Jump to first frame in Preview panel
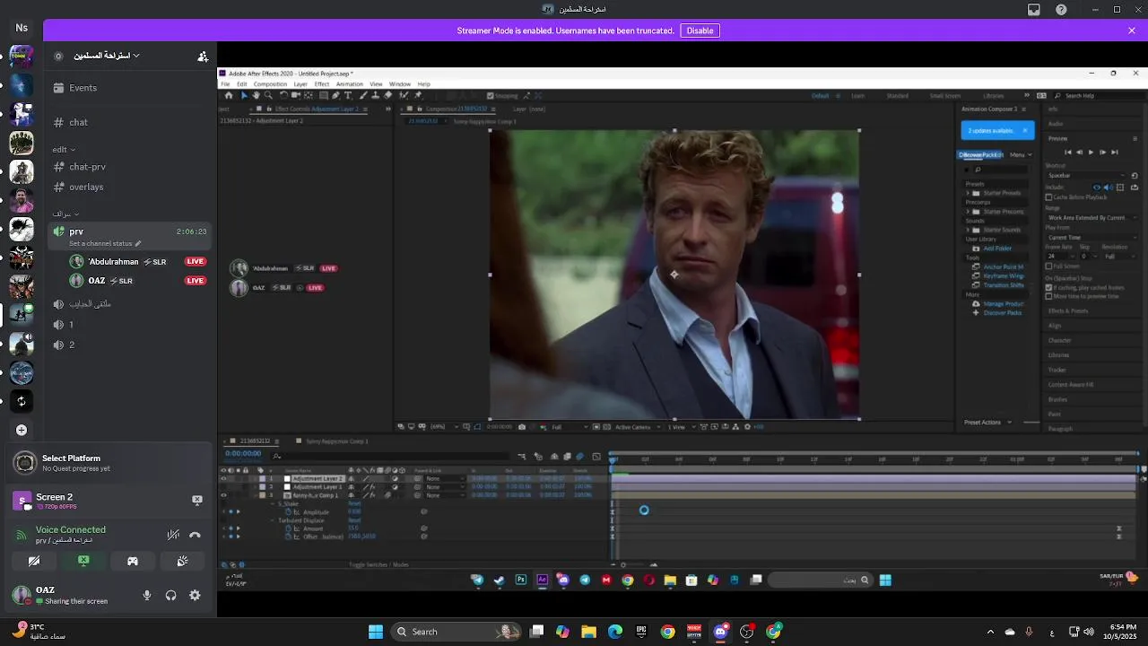1148x646 pixels. click(x=1067, y=153)
